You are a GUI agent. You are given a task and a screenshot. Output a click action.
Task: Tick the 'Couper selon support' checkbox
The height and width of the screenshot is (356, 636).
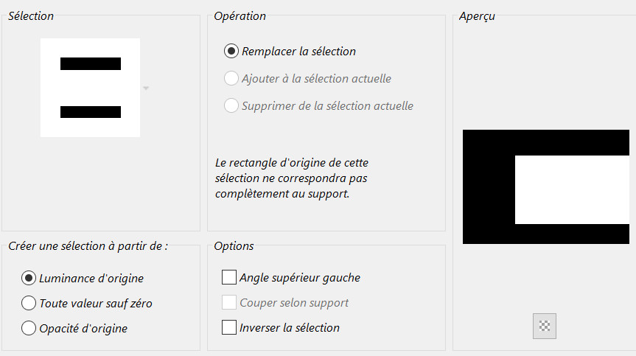click(x=229, y=303)
